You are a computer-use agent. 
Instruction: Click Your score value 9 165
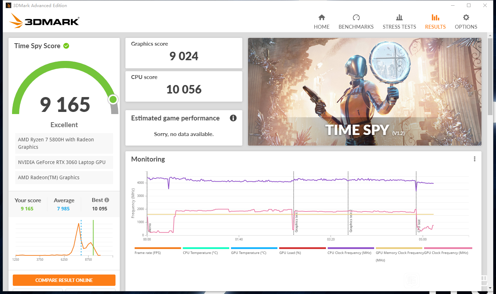click(27, 209)
